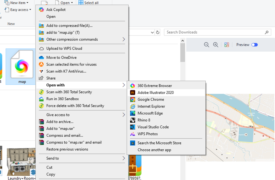The image size is (275, 180).
Task: Toggle the Preview switch
Action: [x=254, y=45]
